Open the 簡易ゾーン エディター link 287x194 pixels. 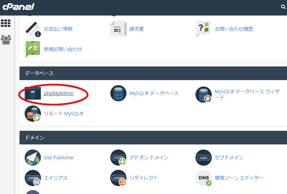tap(239, 178)
